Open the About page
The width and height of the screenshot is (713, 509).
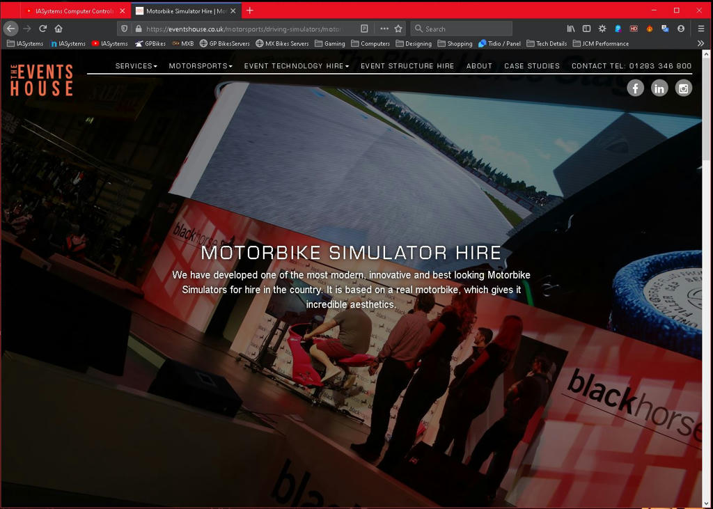pos(479,66)
